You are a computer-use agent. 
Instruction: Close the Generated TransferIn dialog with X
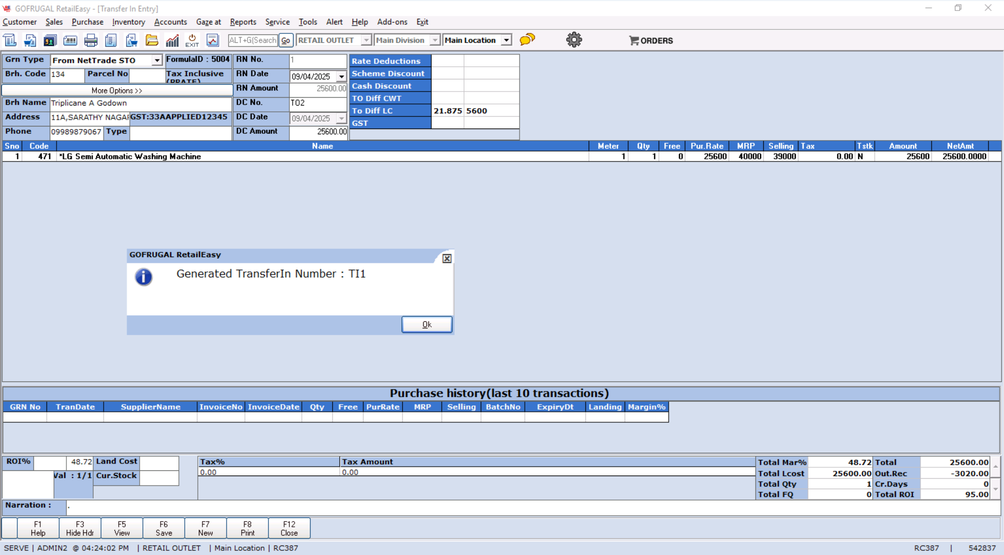coord(447,258)
